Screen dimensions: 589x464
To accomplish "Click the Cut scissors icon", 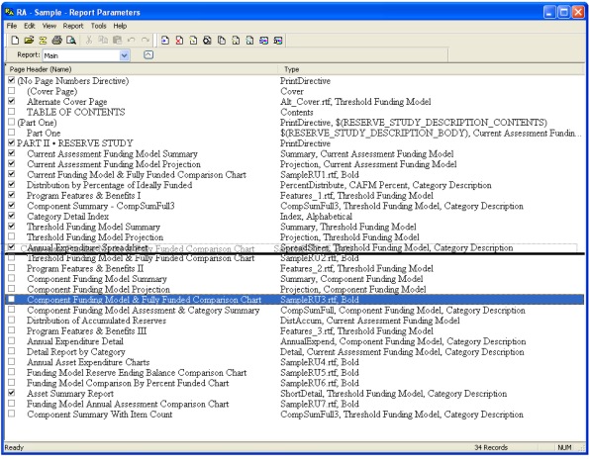I will 89,41.
